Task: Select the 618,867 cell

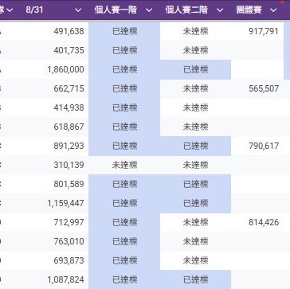Action: pos(69,127)
